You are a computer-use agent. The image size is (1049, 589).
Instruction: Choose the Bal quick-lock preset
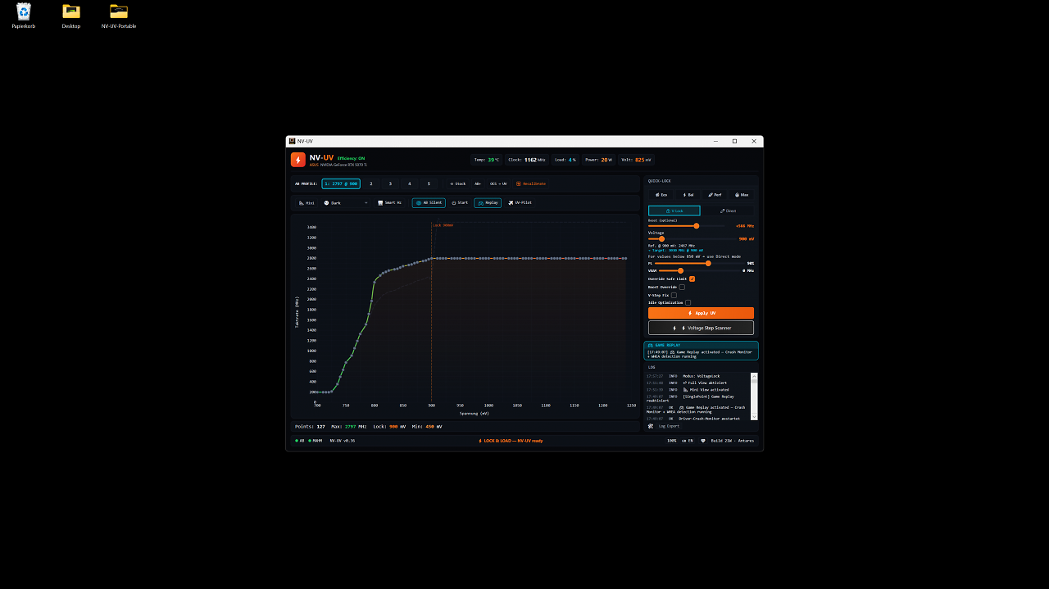688,195
